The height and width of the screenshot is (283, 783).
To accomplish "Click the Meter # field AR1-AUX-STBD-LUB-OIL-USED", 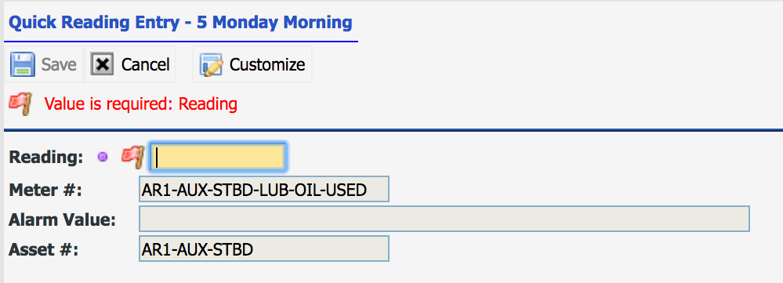I will 263,189.
